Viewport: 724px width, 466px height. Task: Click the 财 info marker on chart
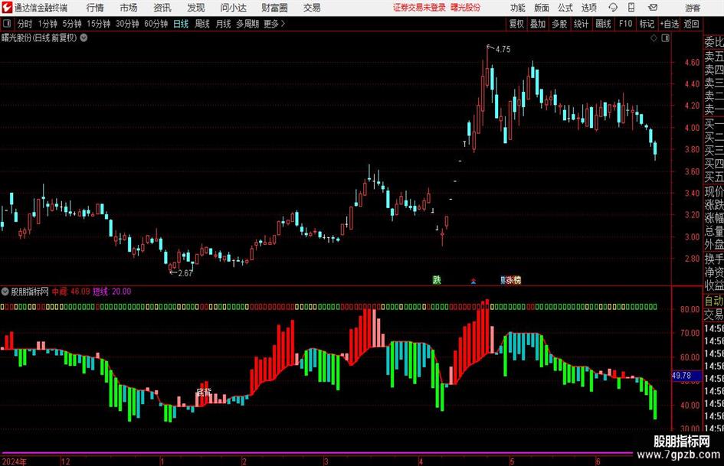click(x=503, y=280)
